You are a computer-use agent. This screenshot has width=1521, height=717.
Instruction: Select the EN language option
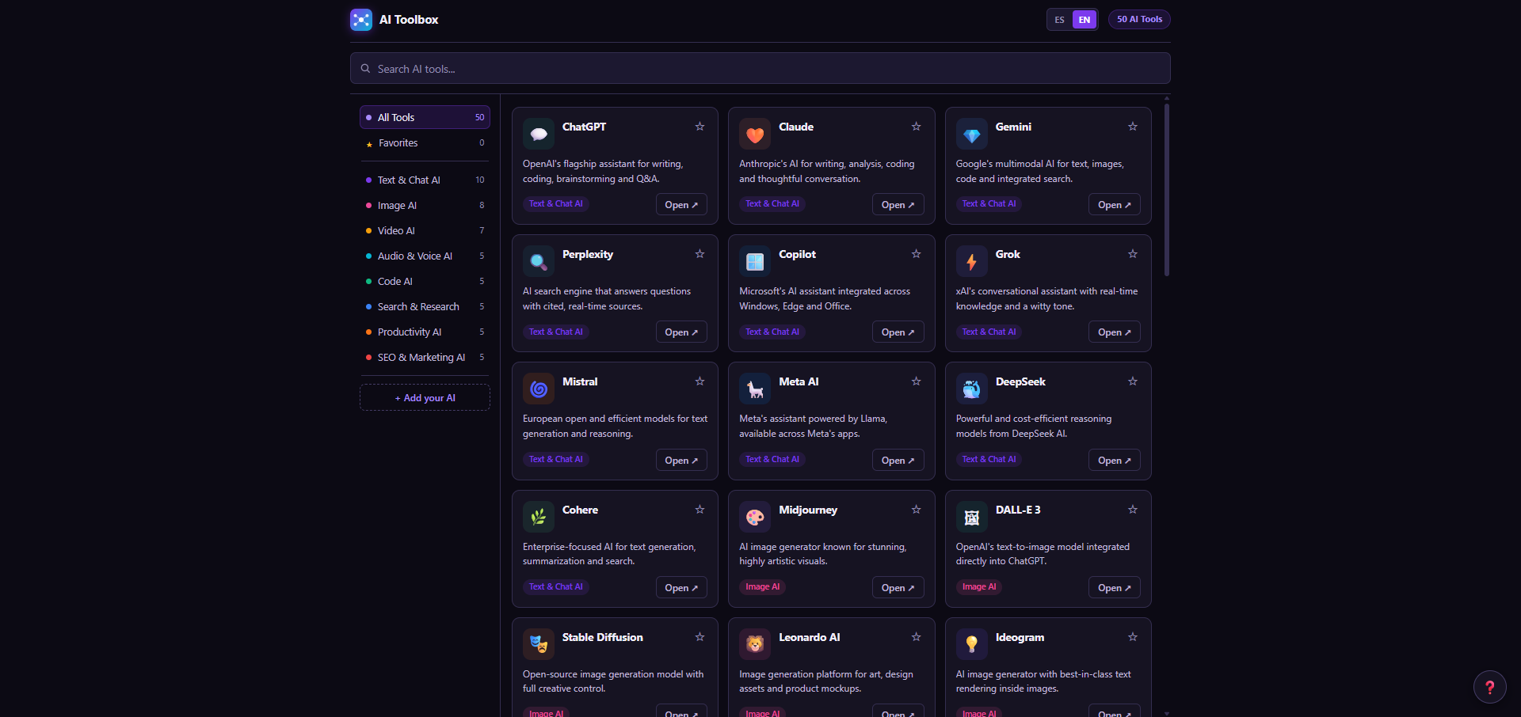[x=1085, y=20]
